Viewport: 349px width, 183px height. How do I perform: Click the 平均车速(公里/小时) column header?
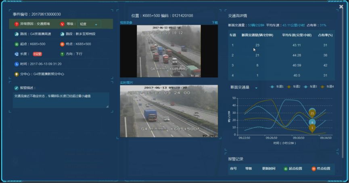tap(297, 35)
